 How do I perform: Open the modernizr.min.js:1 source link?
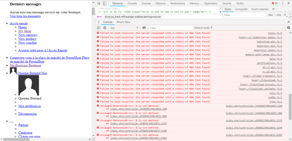pyautogui.click(x=270, y=46)
